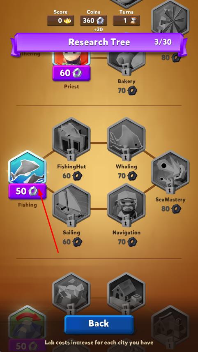Tap the dimmed mountain icon at bottom left
The width and height of the screenshot is (198, 352).
tap(28, 323)
